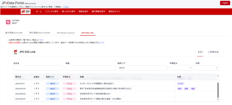Screen dimensions: 232x105
Task: Click the カーボン category tag
Action: pos(180,83)
